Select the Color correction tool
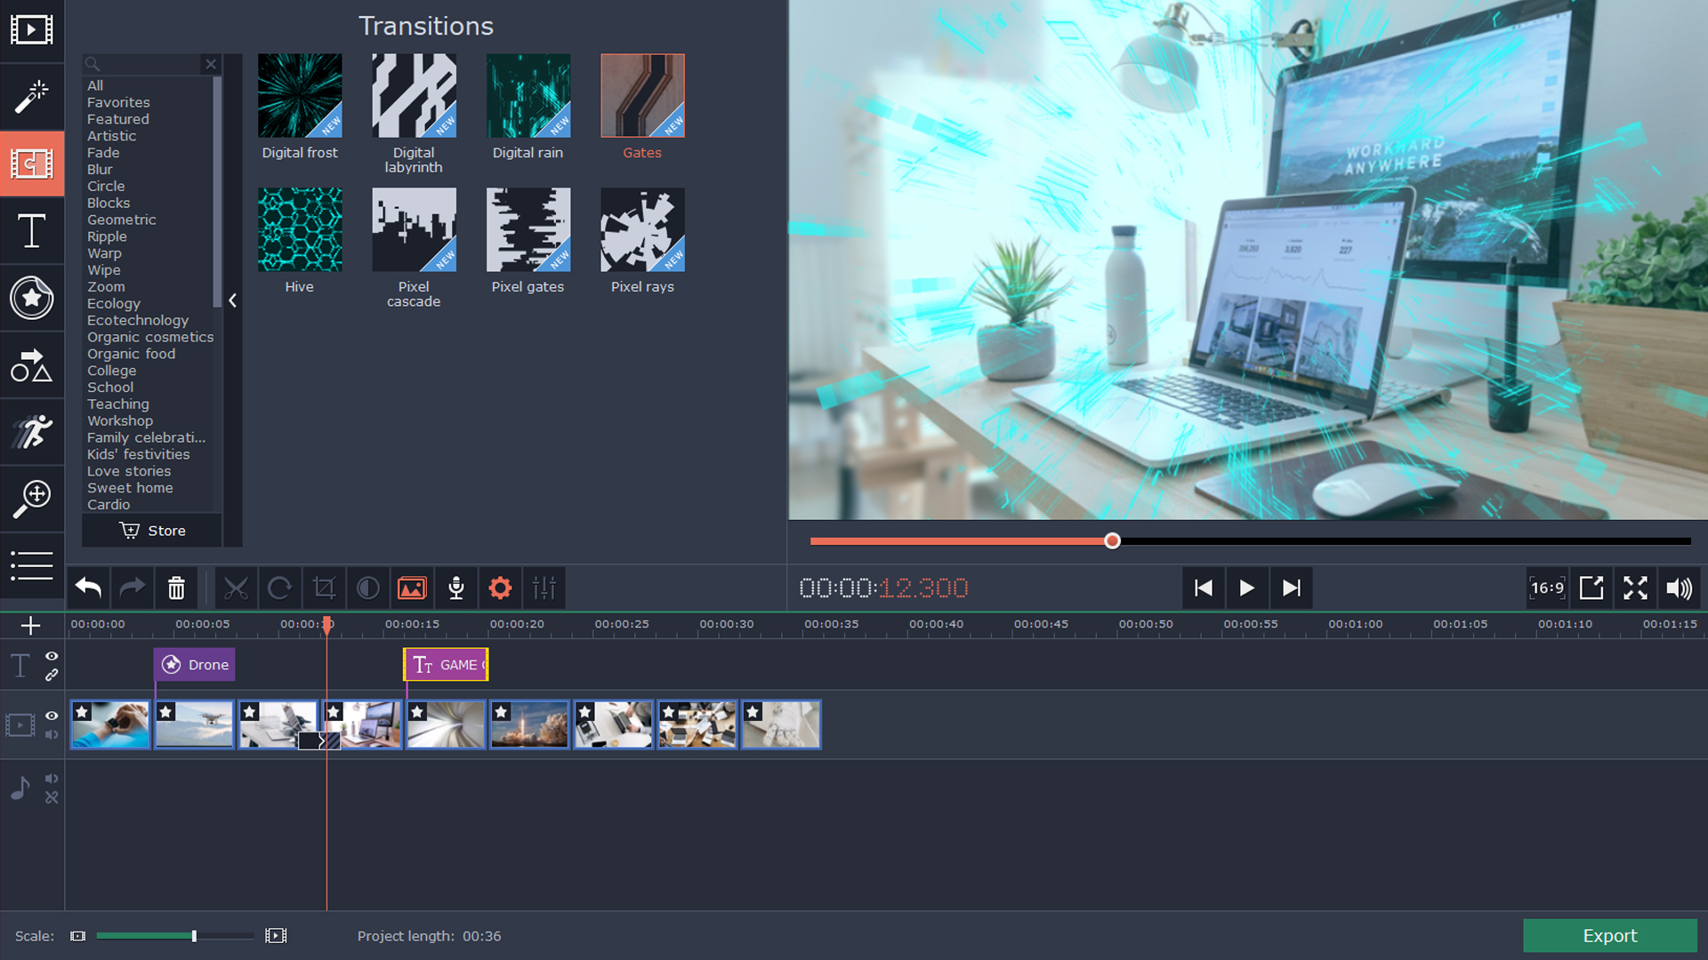Screen dimensions: 1708x960 coord(367,588)
